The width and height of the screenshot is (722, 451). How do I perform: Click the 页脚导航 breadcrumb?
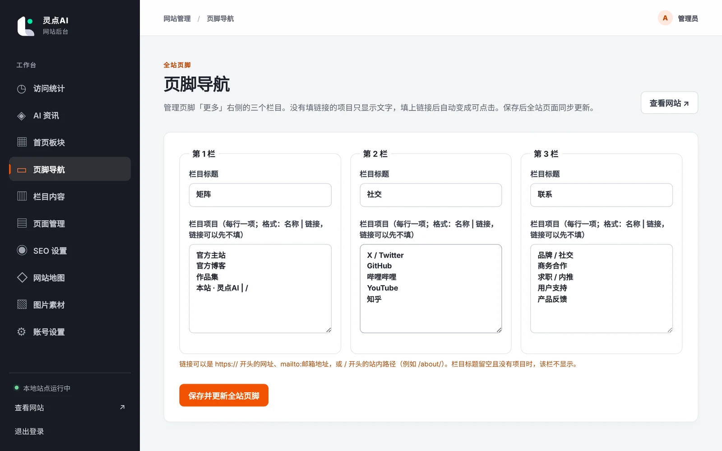tap(220, 18)
